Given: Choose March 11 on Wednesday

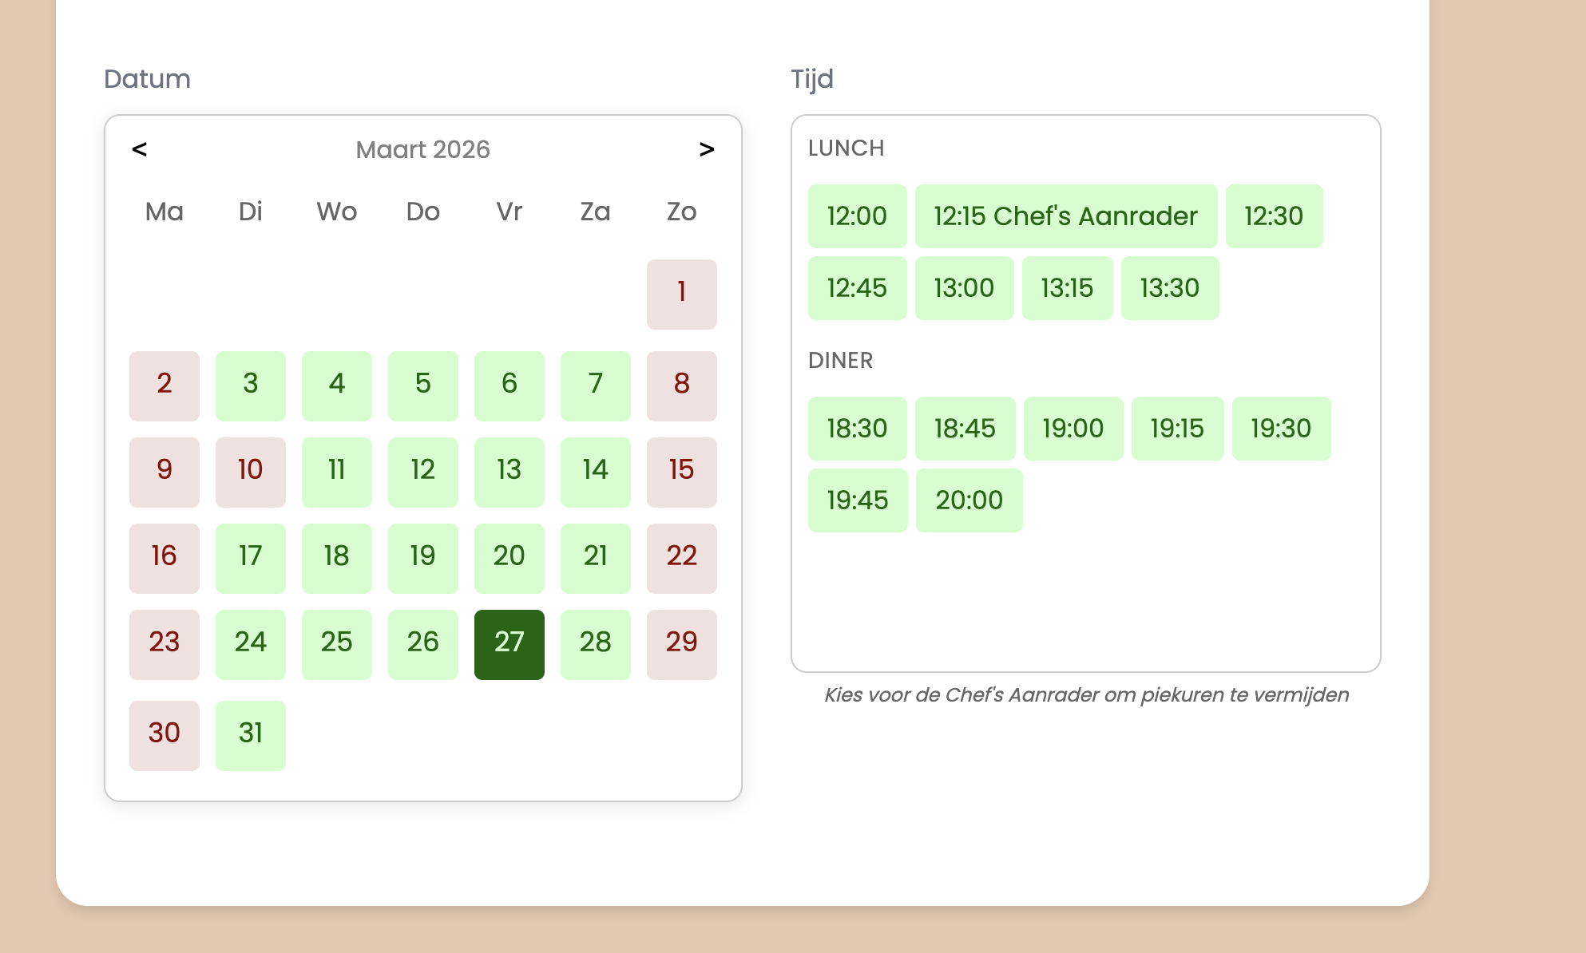Looking at the screenshot, I should pyautogui.click(x=337, y=472).
